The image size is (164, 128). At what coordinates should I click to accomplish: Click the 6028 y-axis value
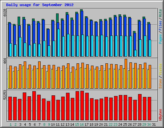click(x=5, y=12)
